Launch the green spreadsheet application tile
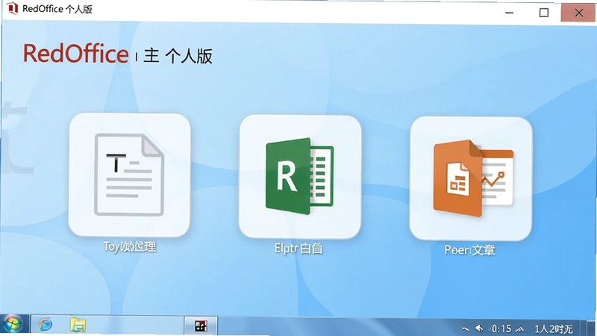597x336 pixels. click(x=300, y=176)
